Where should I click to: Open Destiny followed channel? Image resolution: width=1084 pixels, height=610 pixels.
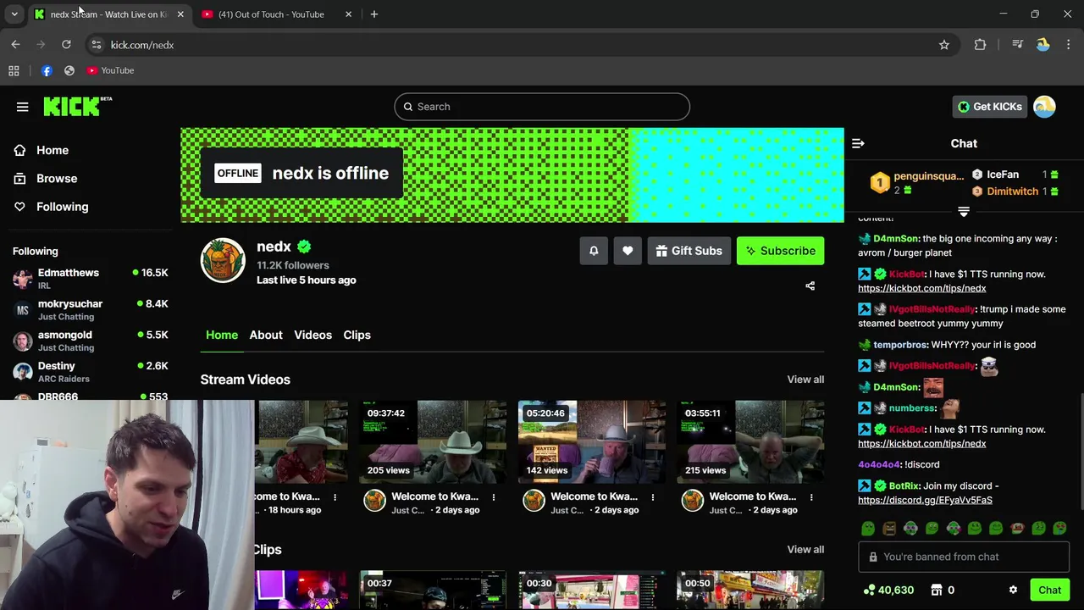pyautogui.click(x=90, y=372)
